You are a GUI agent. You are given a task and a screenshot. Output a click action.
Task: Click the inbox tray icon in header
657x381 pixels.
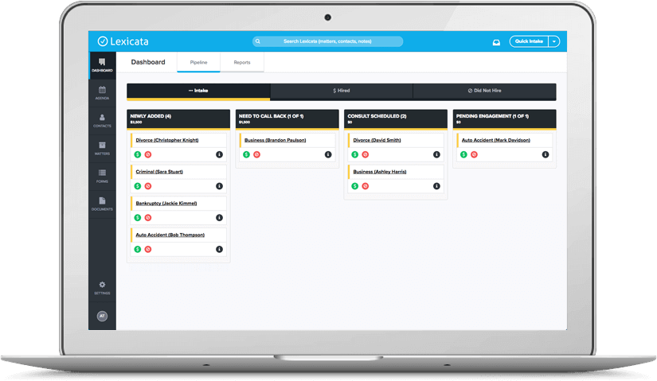coord(495,41)
